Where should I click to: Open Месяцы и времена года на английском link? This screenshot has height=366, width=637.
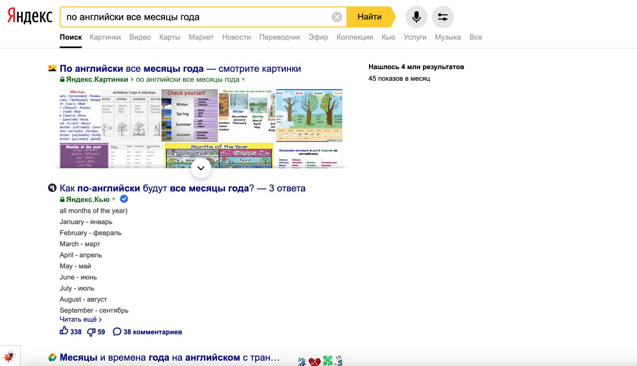click(x=170, y=358)
